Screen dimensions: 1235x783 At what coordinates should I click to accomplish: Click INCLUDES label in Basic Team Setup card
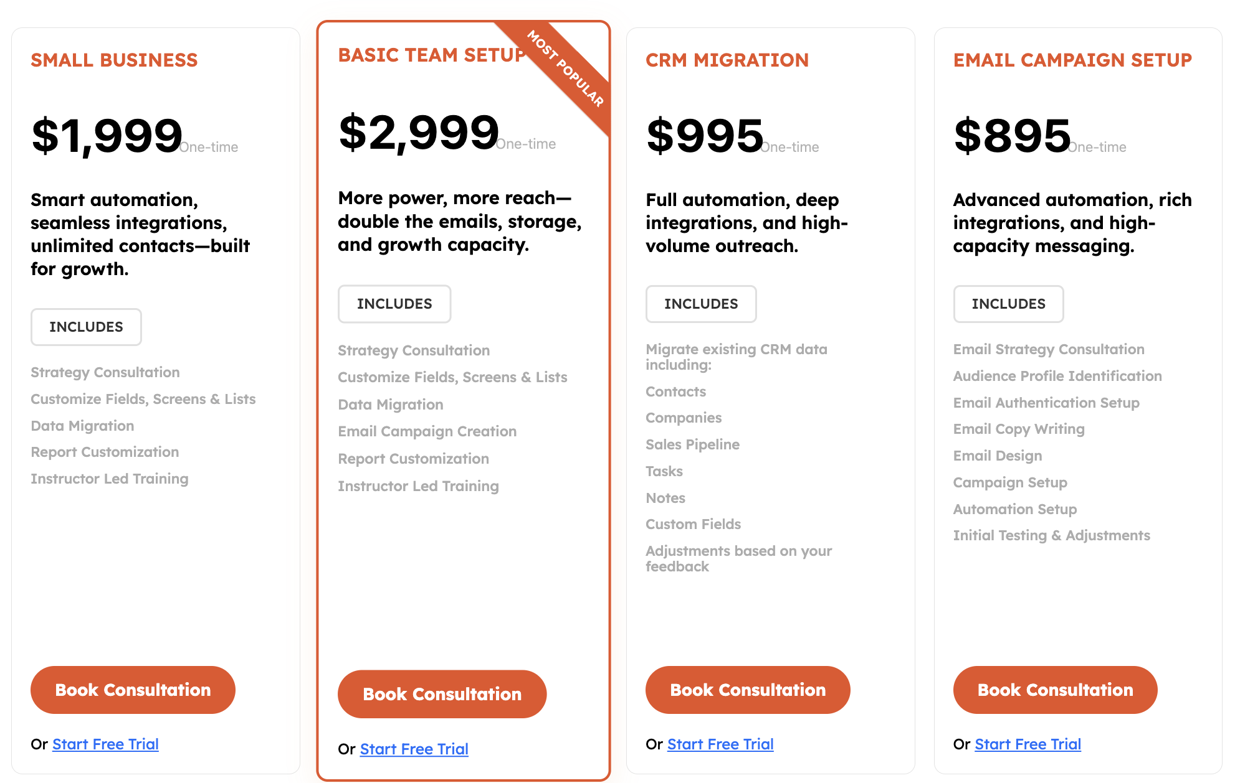394,304
